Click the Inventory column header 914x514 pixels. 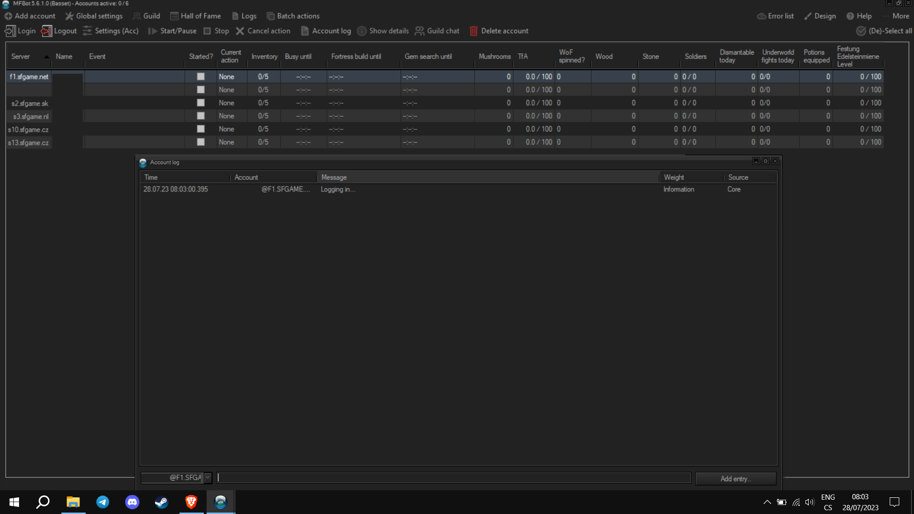pos(264,57)
